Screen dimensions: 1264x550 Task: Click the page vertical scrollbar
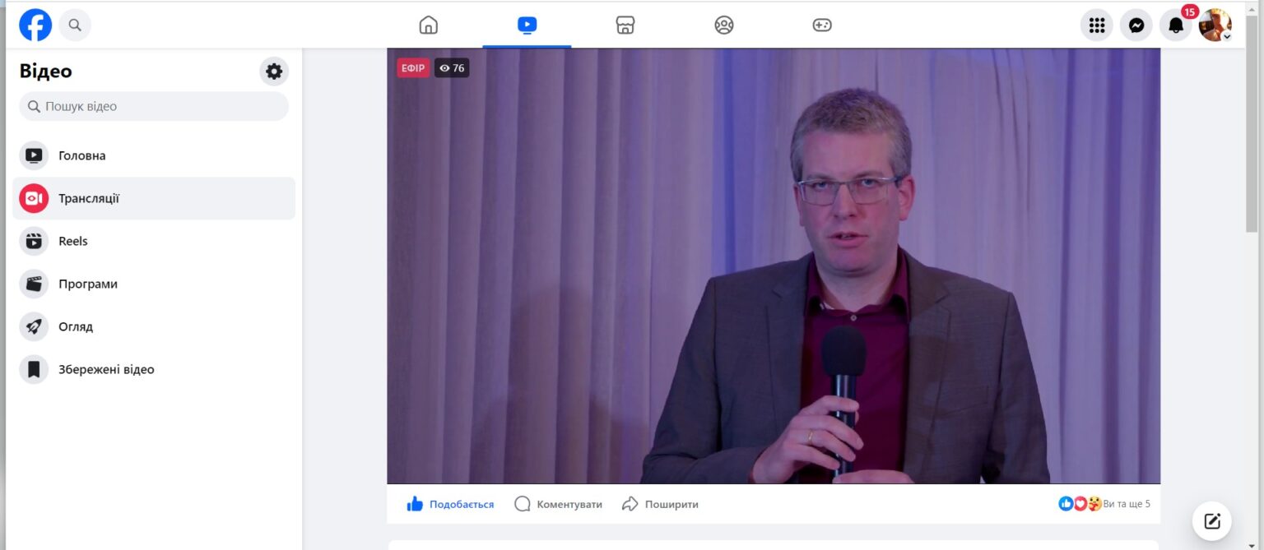(1252, 123)
